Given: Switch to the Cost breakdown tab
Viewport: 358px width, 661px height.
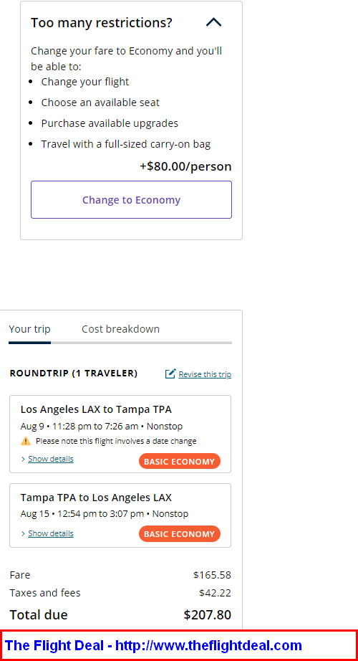Looking at the screenshot, I should click(120, 329).
